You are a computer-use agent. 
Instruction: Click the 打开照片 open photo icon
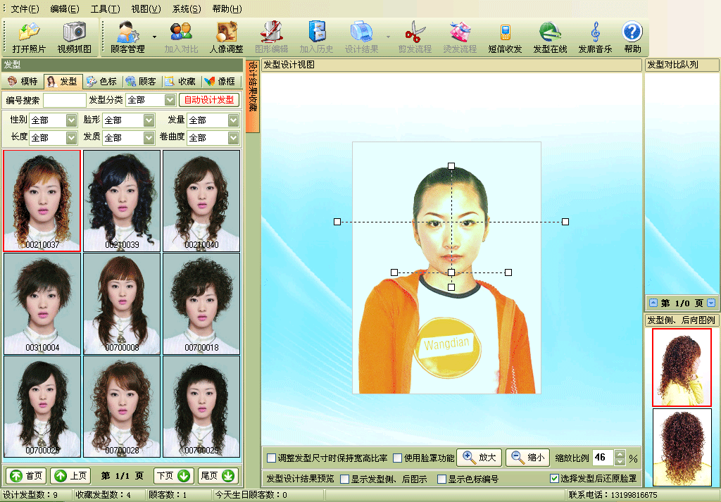[29, 37]
